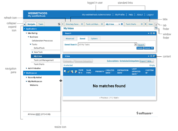Collapse the Tasks tree node
Viewport: 178px width, 131px height.
pyautogui.click(x=30, y=44)
